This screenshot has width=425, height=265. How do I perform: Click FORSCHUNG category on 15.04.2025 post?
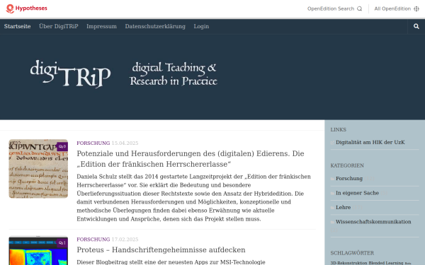tap(93, 143)
